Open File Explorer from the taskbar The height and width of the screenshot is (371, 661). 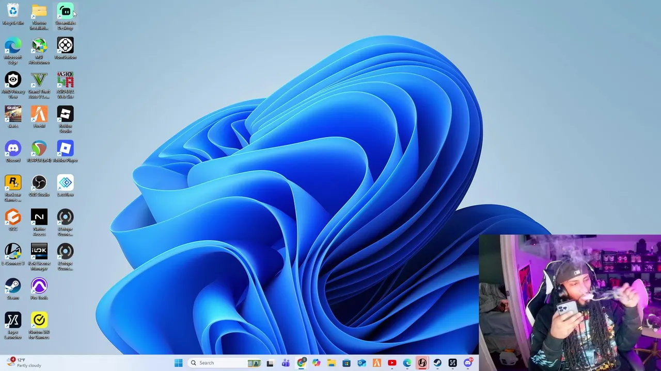coord(331,363)
